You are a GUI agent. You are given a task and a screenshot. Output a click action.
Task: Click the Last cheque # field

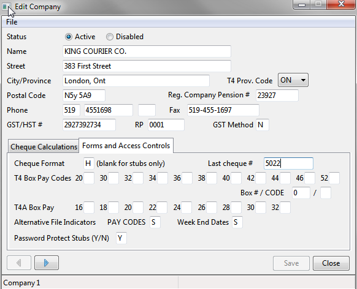(x=288, y=163)
